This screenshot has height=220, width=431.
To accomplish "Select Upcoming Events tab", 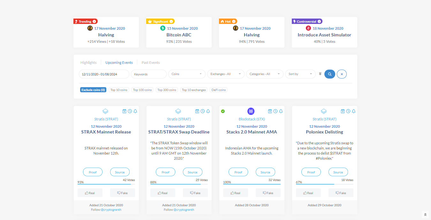I will click(x=119, y=63).
